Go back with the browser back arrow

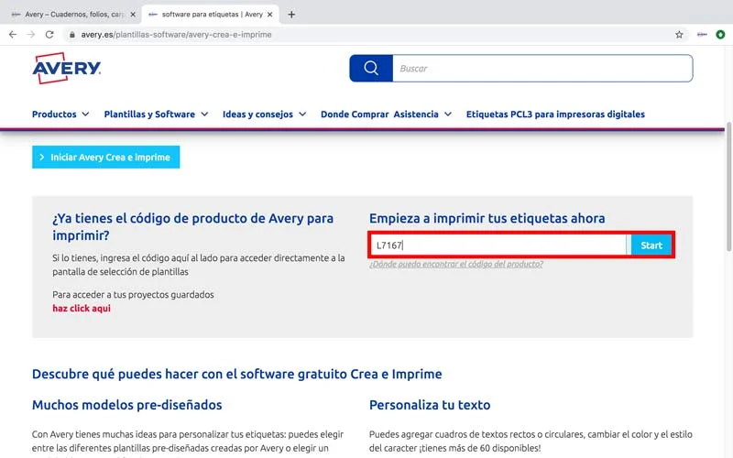tap(13, 35)
